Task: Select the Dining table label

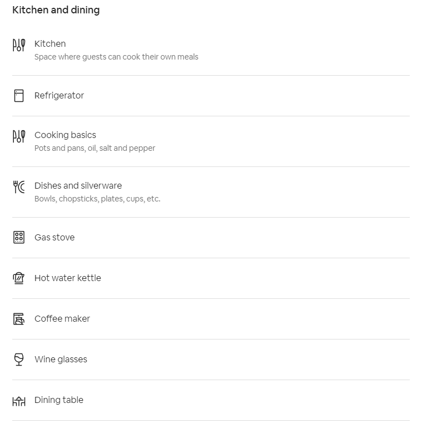Action: point(59,400)
